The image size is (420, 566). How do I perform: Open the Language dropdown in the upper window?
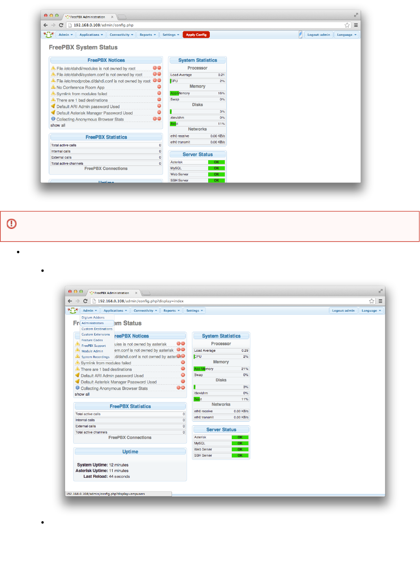tap(347, 35)
